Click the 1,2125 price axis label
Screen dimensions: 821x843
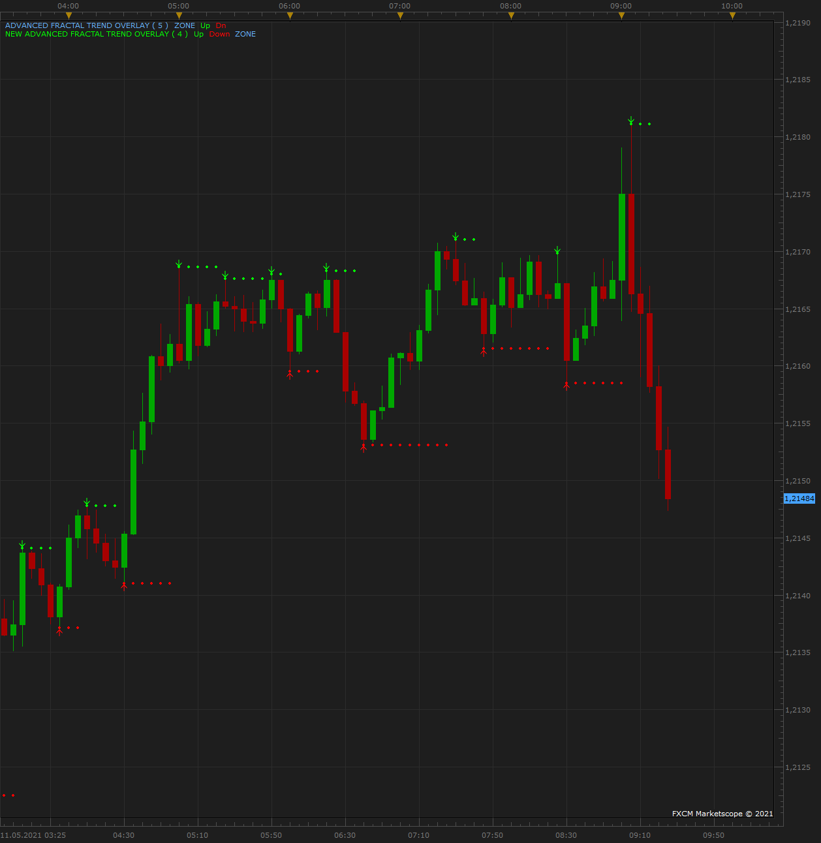pos(798,767)
